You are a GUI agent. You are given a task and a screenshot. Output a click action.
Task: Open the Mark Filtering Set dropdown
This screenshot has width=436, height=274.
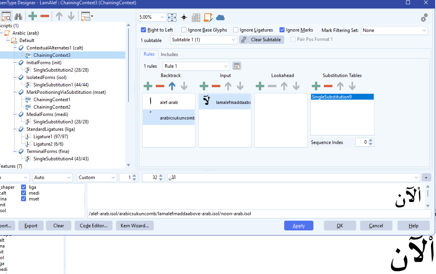tap(394, 30)
